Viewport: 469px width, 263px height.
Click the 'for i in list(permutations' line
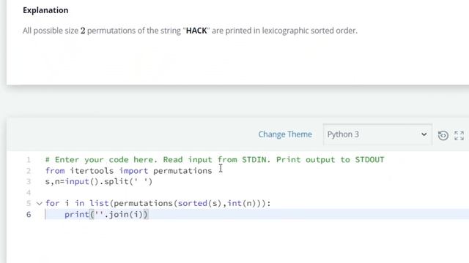[x=158, y=203]
